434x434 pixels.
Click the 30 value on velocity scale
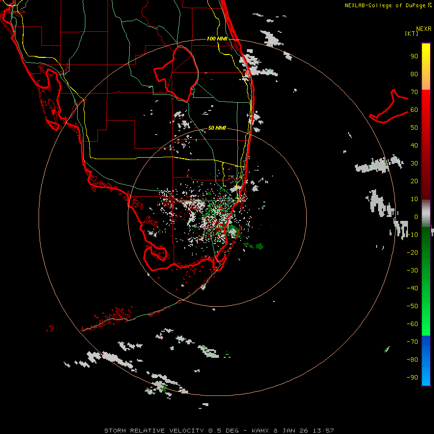[x=414, y=163]
